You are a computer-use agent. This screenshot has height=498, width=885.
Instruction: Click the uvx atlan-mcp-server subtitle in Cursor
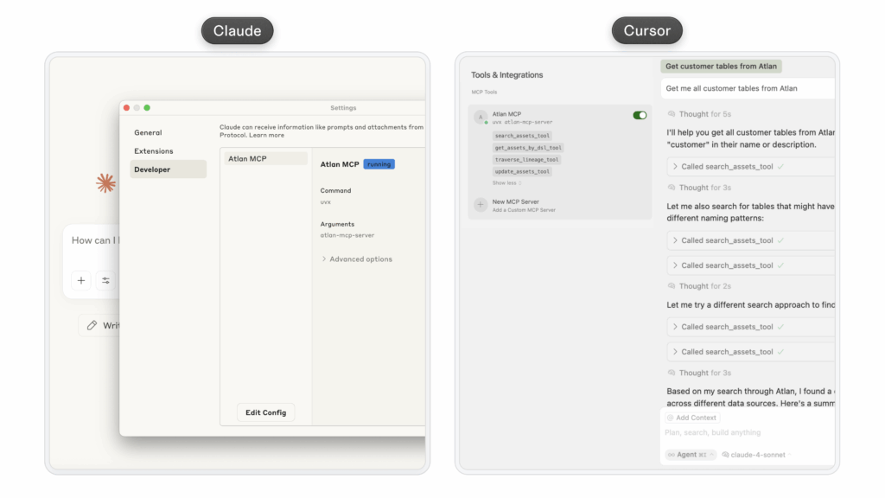522,122
